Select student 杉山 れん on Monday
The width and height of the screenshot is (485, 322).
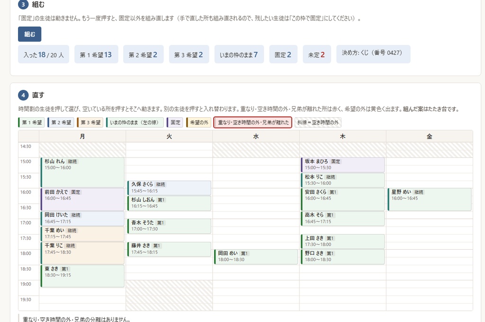coord(82,173)
